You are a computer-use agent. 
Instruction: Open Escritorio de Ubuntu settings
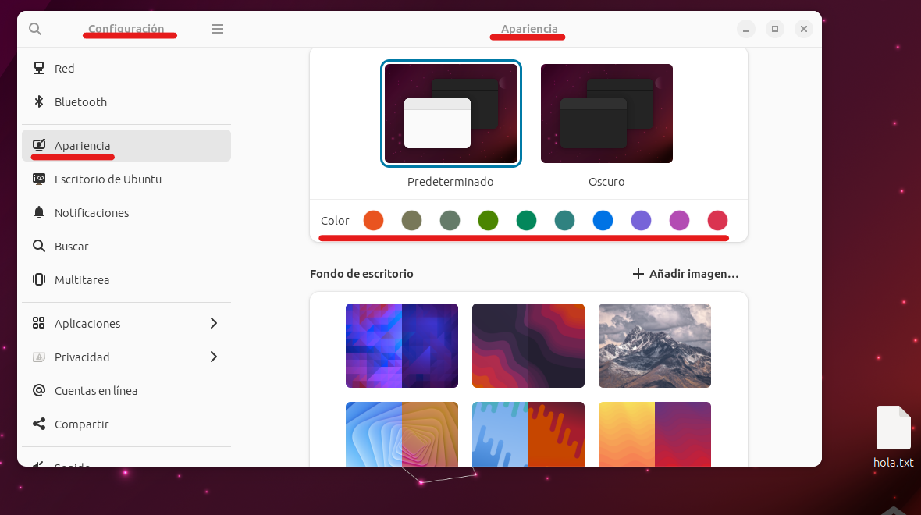(108, 179)
